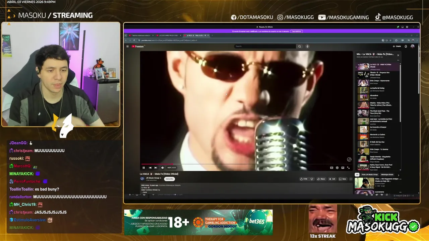Viewport: 429px width, 241px height.
Task: Switch the player to theater mode
Action: pyautogui.click(x=343, y=168)
